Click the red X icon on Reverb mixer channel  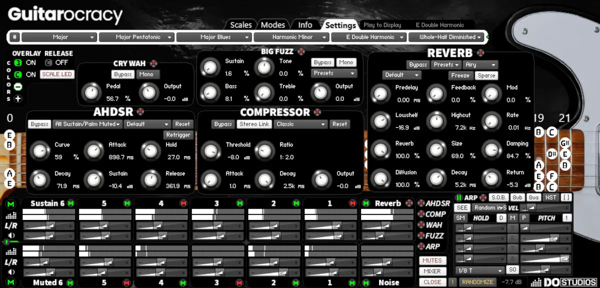click(409, 203)
